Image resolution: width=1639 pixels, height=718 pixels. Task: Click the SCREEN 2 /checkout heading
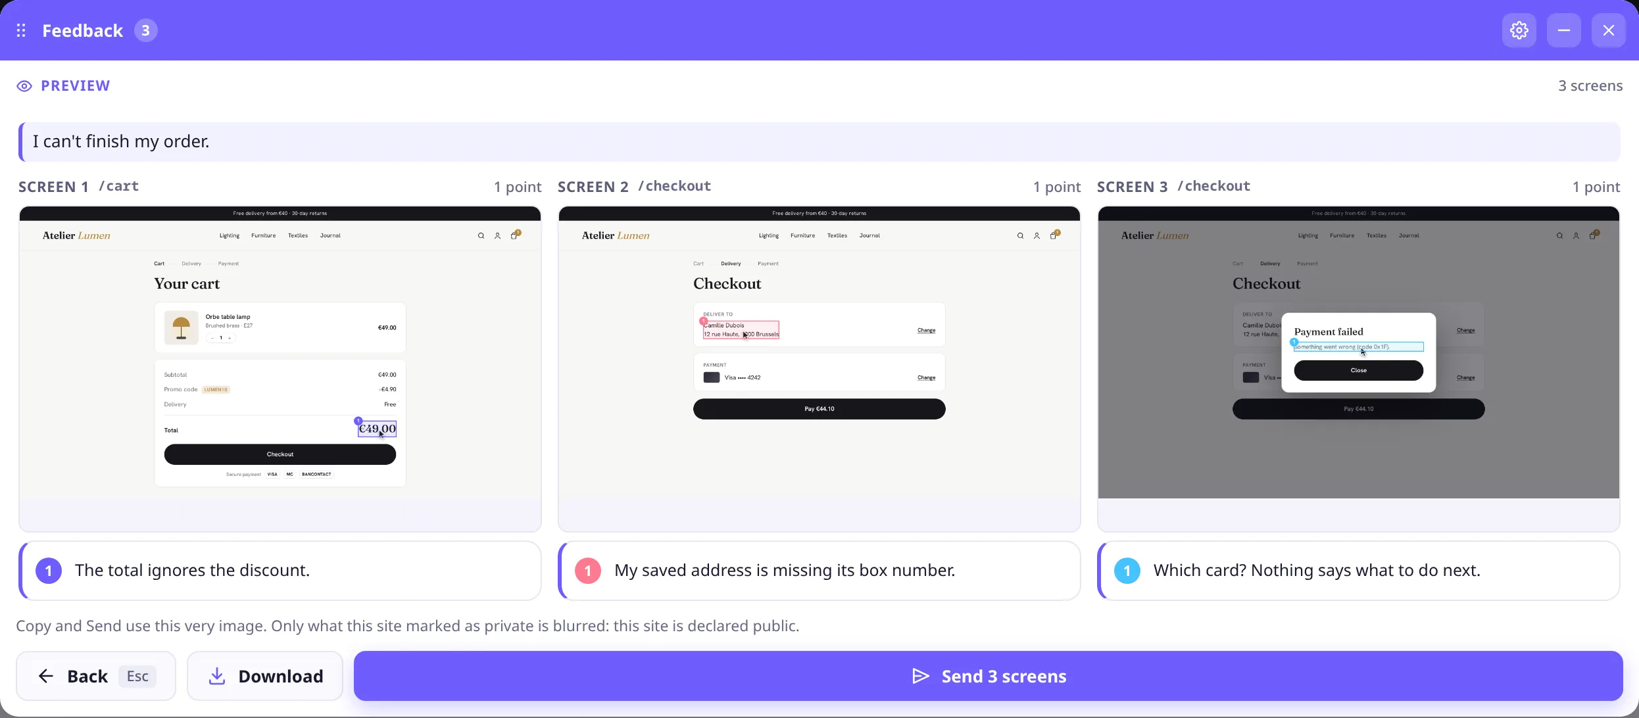pyautogui.click(x=635, y=187)
